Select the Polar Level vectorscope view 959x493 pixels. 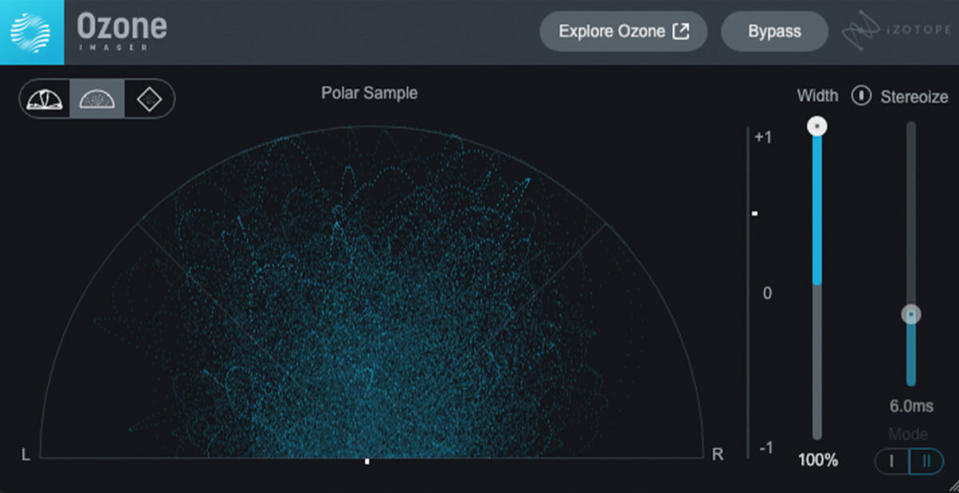[x=46, y=99]
